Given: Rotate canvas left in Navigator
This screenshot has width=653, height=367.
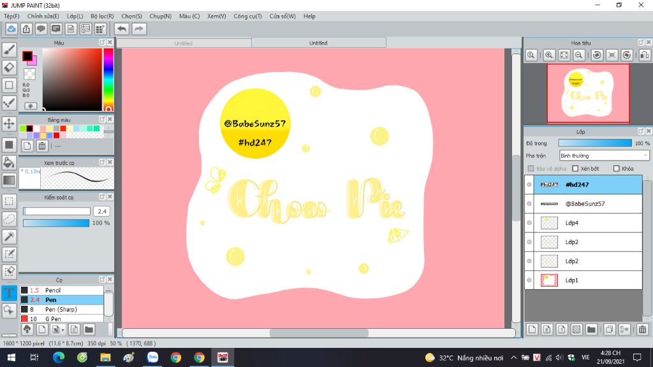Looking at the screenshot, I should coord(597,55).
